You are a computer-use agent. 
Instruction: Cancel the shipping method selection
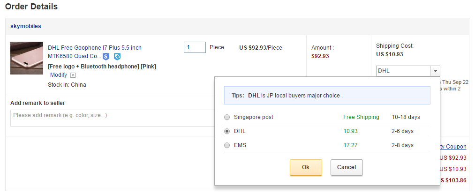347,167
